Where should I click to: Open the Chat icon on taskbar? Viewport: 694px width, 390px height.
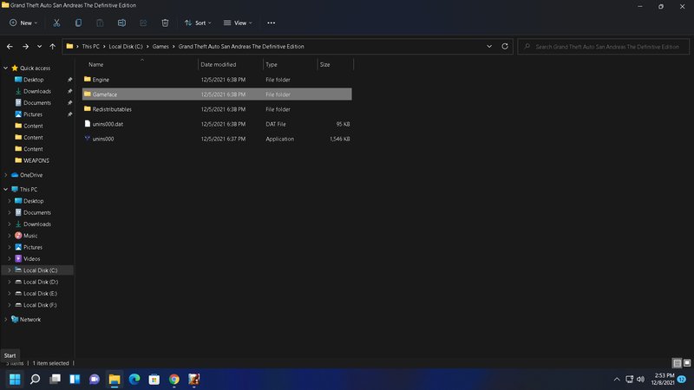[95, 379]
